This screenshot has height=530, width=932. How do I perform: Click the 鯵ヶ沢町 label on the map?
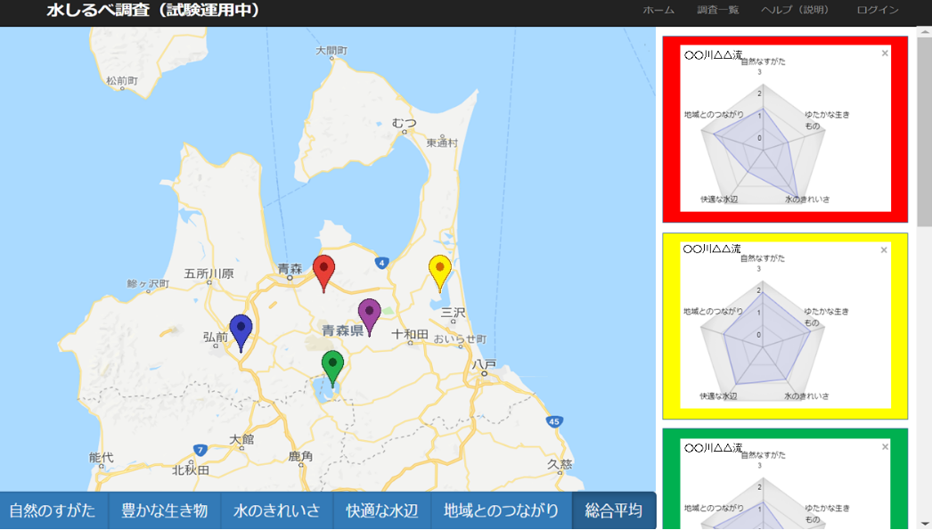(x=148, y=284)
